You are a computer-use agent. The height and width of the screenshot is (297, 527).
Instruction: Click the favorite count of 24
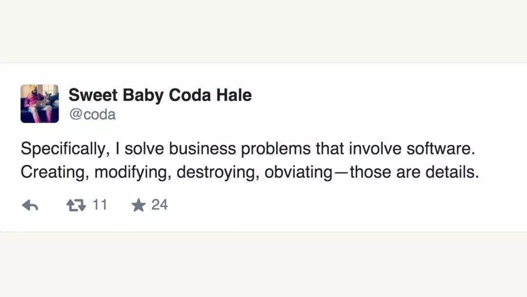pos(160,205)
